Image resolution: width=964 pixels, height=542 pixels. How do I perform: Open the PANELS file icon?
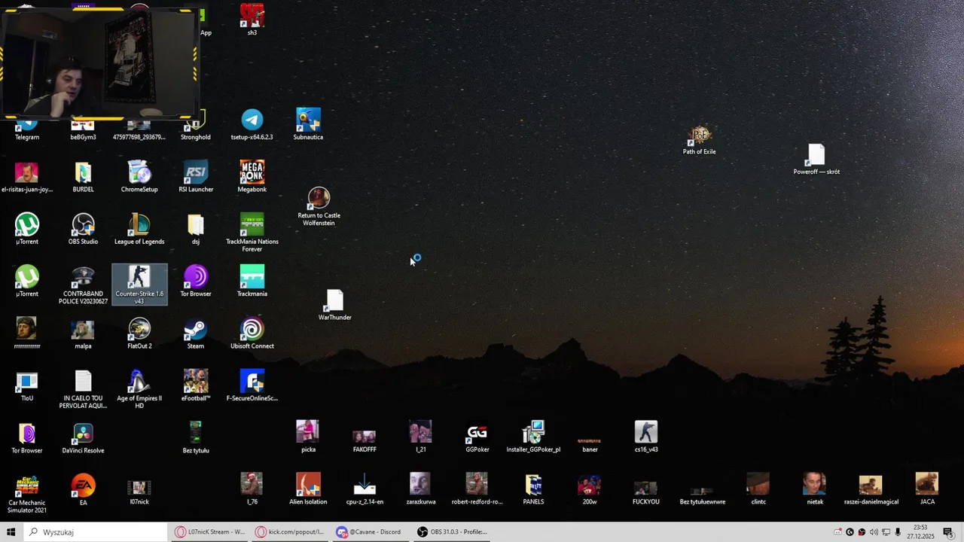click(x=533, y=489)
